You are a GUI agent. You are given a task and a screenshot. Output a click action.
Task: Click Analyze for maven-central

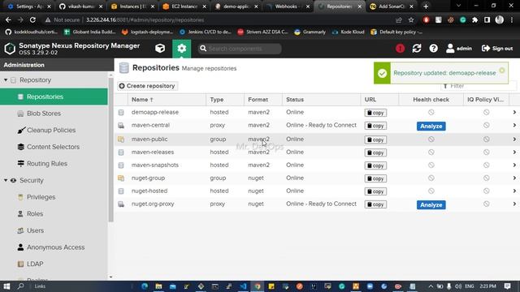pyautogui.click(x=431, y=127)
